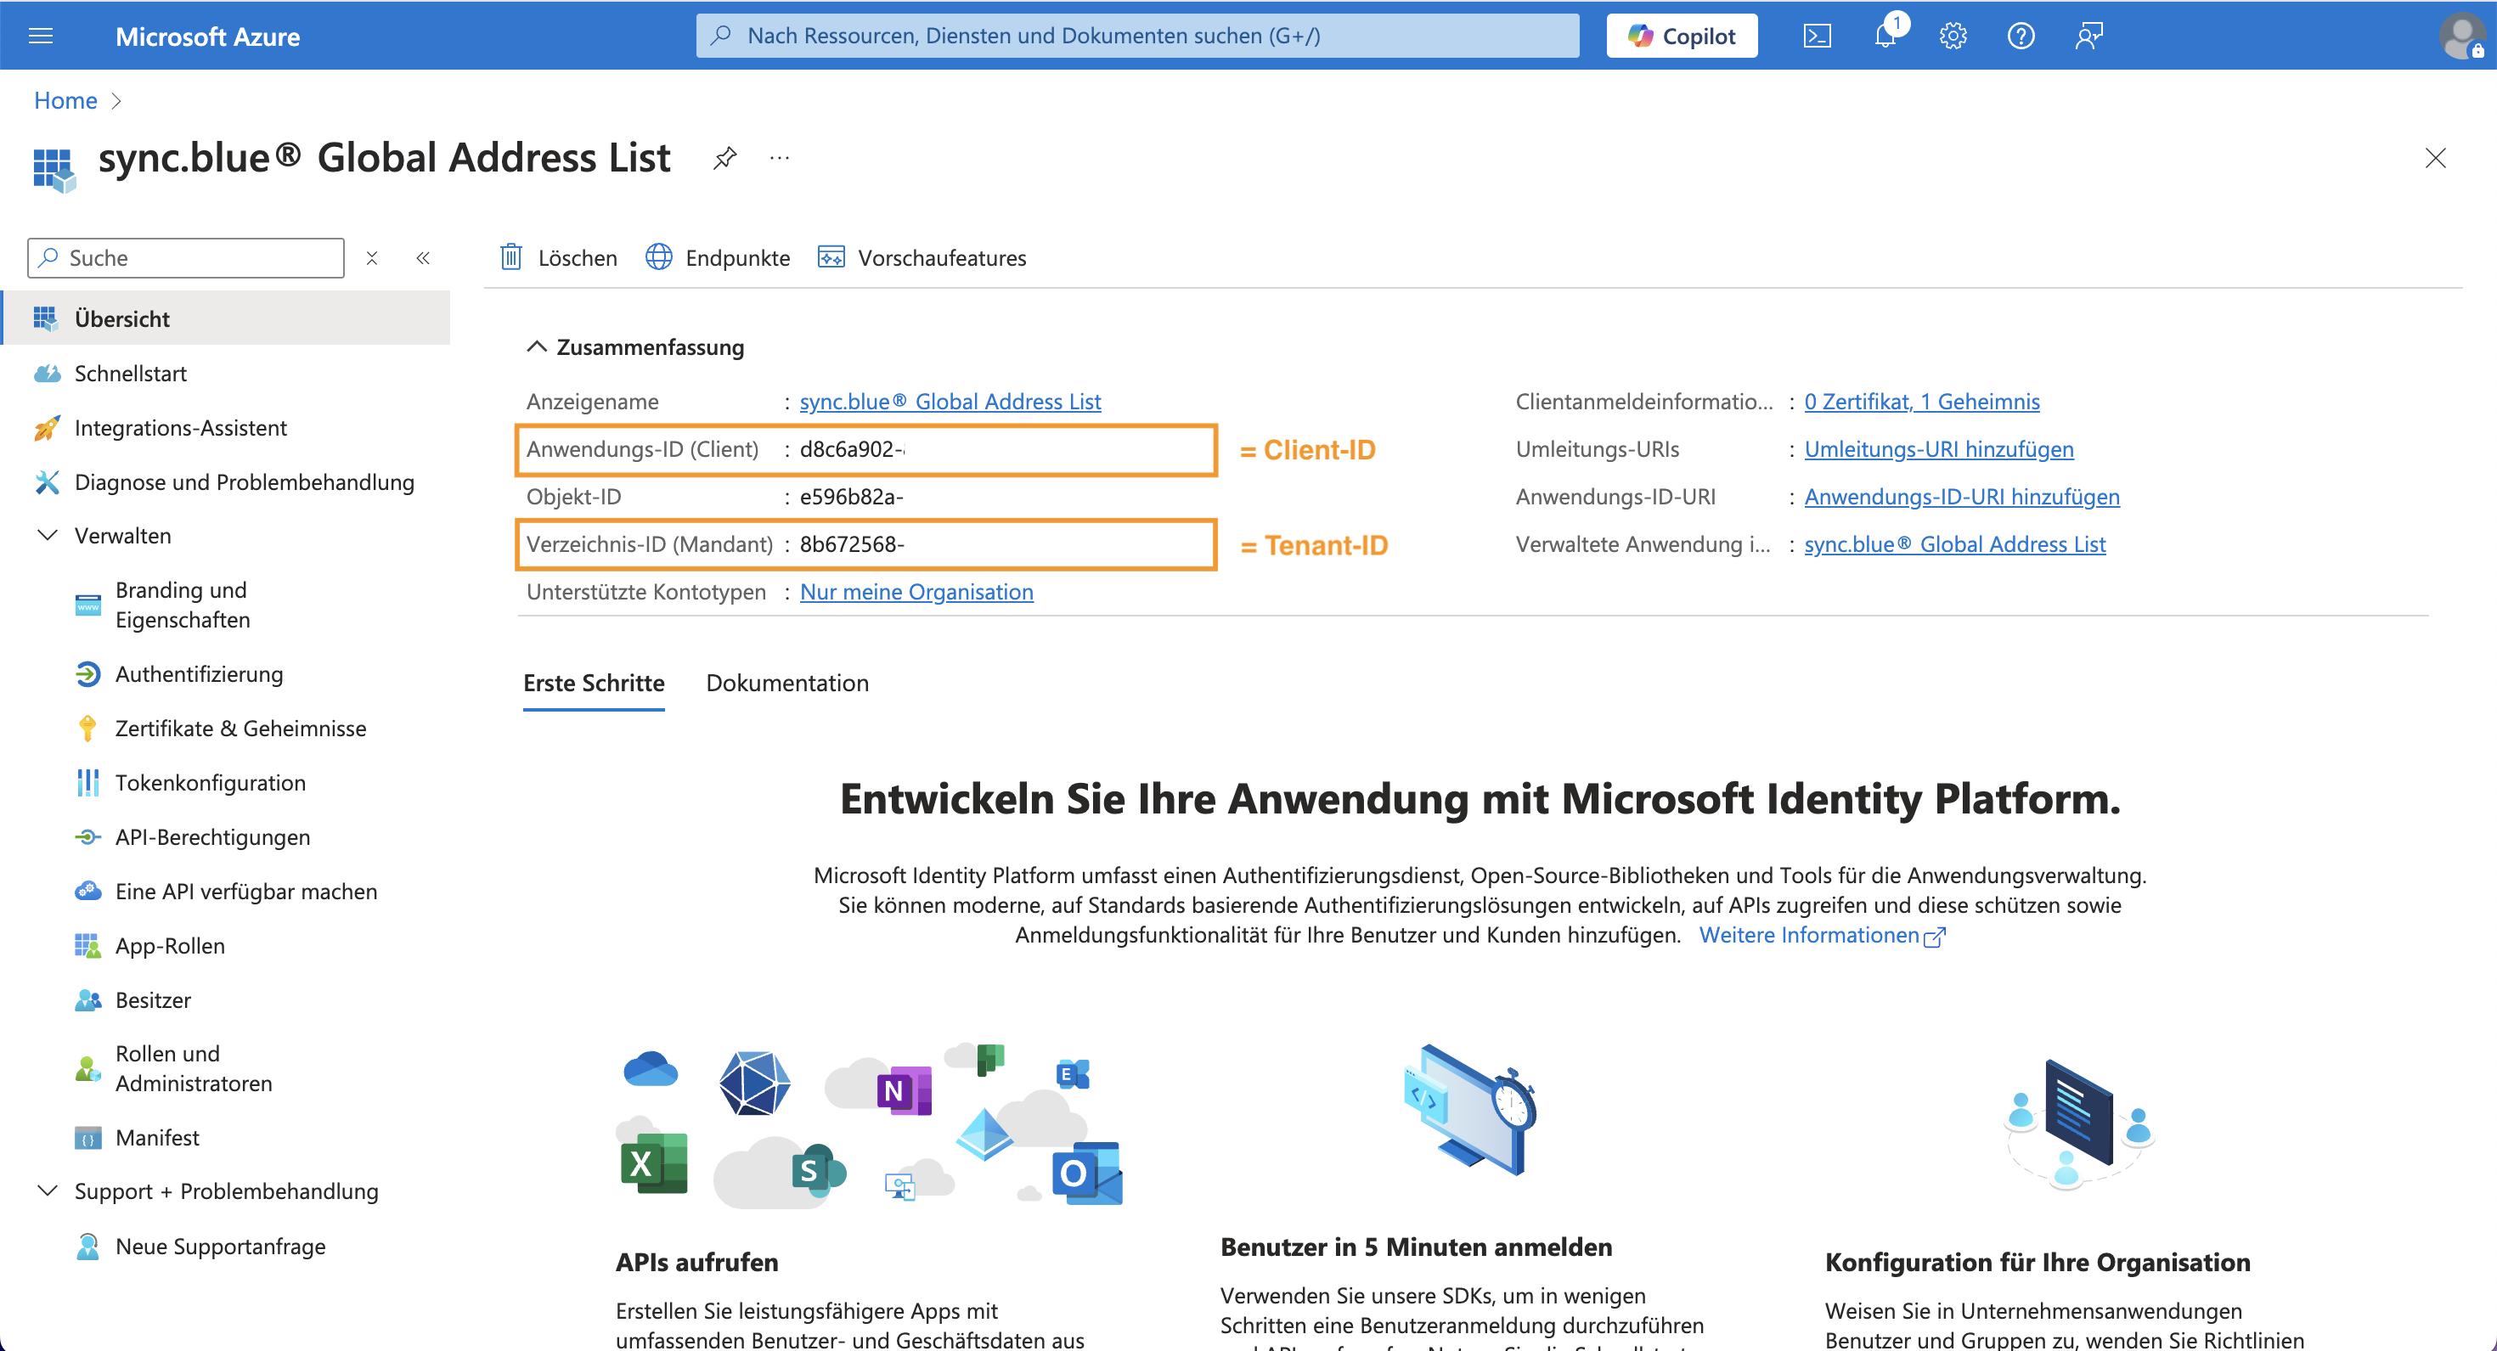Switch to the Dokumentation tab
Screen dimensions: 2497x1351
pyautogui.click(x=787, y=682)
